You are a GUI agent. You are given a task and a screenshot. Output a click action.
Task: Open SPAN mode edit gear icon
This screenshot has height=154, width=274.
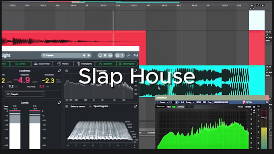(254, 107)
